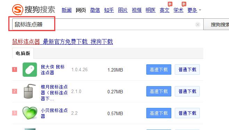The image size is (229, 130).
Task: Click the Sogou search logo
Action: click(x=34, y=10)
